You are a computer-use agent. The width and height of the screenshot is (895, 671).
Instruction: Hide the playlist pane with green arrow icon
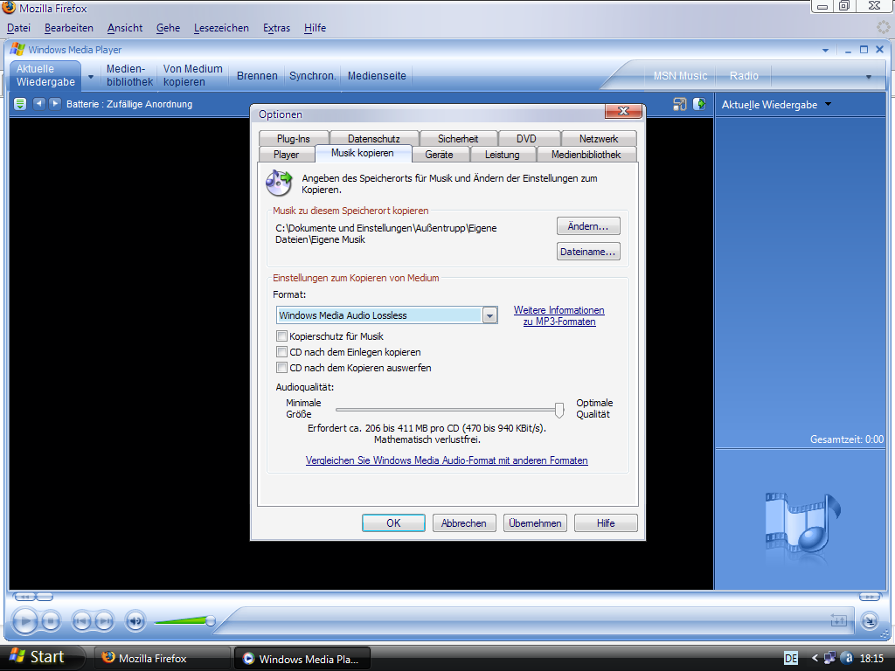coord(699,104)
